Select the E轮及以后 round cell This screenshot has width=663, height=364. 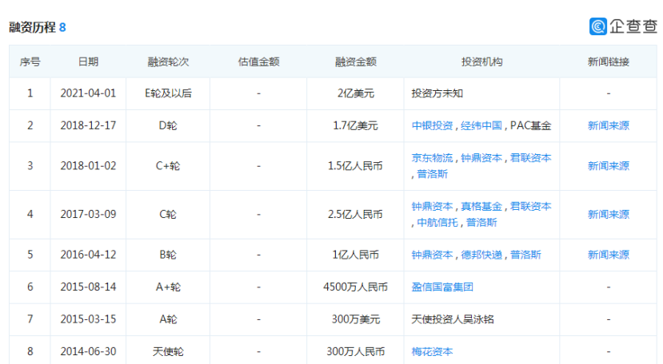pos(168,93)
